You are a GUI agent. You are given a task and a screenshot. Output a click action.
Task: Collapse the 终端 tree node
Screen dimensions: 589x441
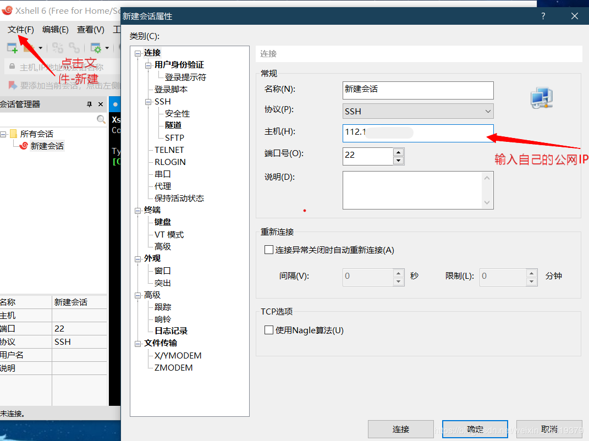(x=138, y=211)
